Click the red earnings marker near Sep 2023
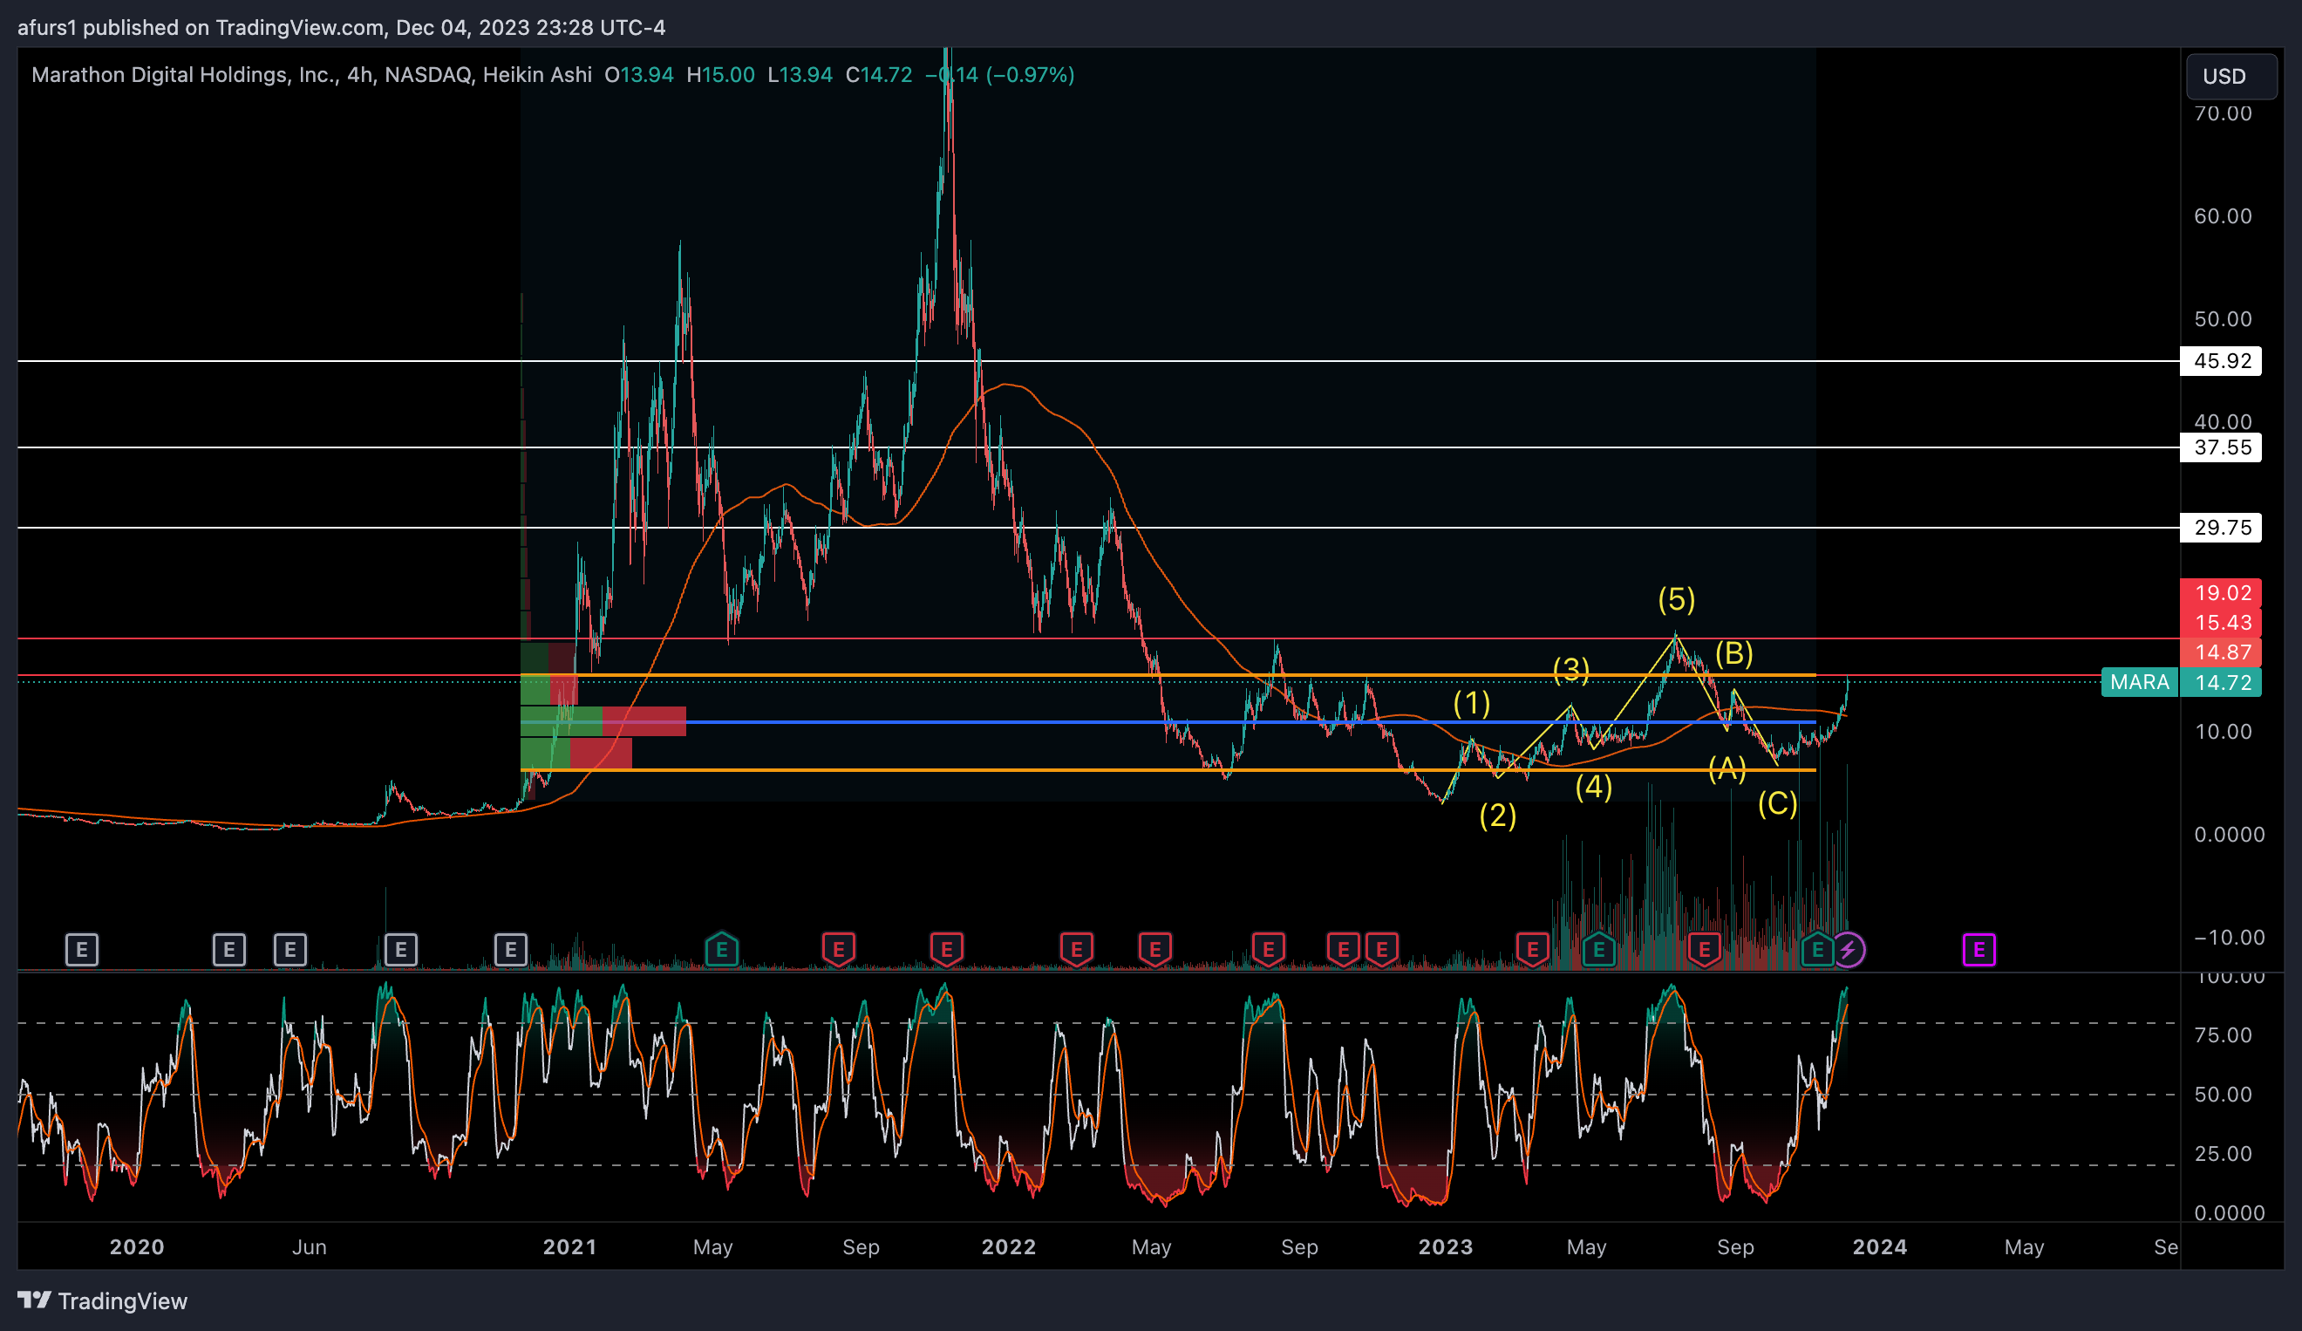Screen dimensions: 2302x1331 [x=1705, y=950]
